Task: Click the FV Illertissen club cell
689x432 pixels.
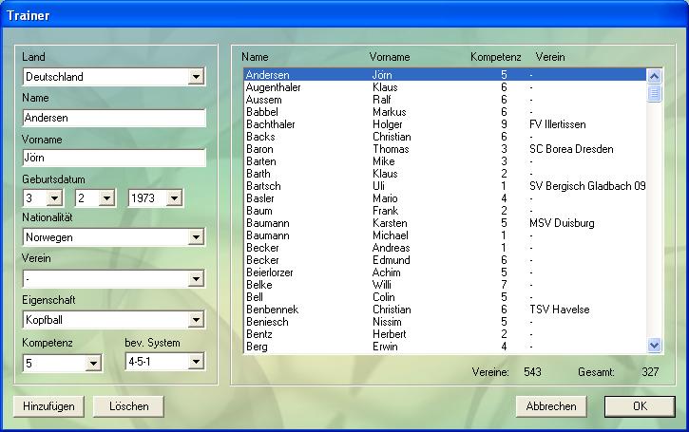Action: point(558,124)
